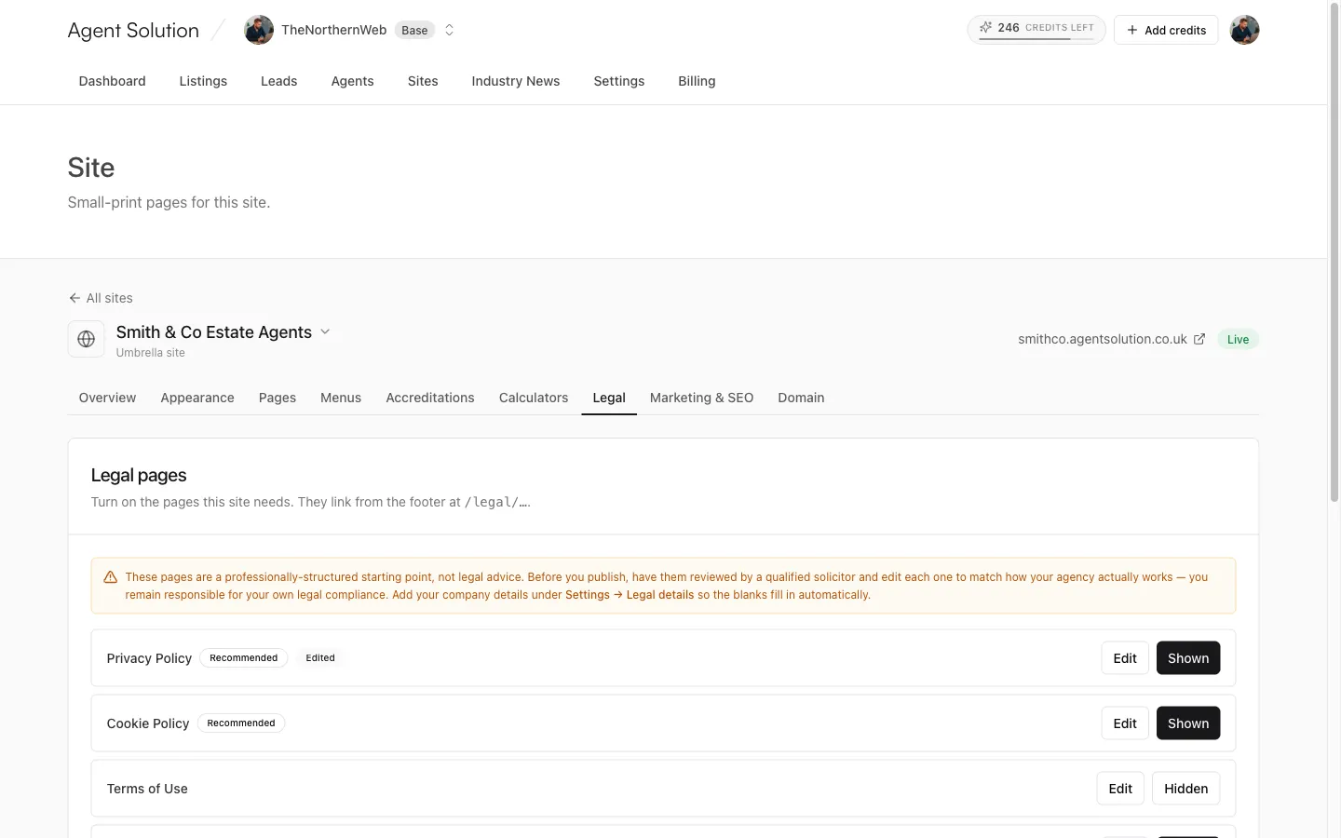1341x838 pixels.
Task: Toggle Cookie Policy Shown state
Action: 1188,723
